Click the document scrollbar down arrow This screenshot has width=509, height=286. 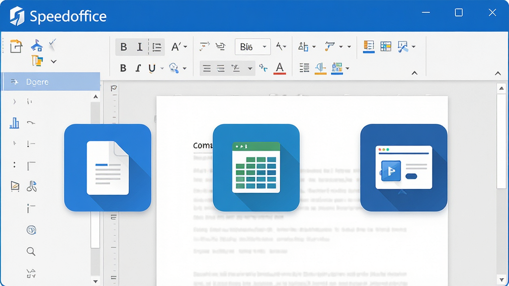click(502, 280)
